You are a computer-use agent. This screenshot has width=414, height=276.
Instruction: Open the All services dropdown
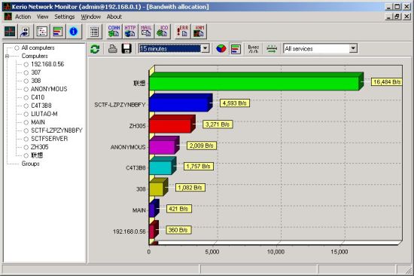click(320, 48)
